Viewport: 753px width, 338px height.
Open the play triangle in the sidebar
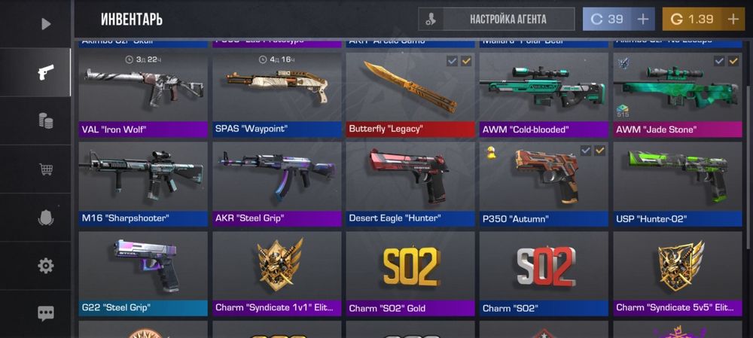[x=46, y=23]
